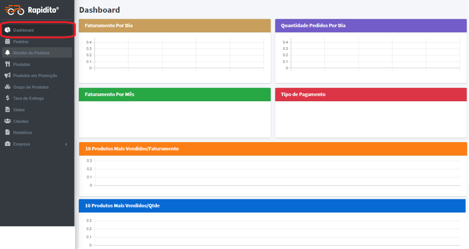The image size is (469, 249).
Task: Click the Clientes people icon
Action: (8, 121)
